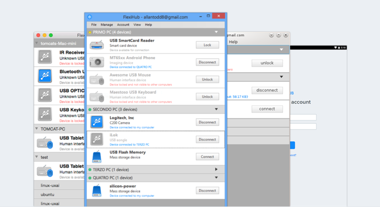Collapse TOMCAT-PC group in Mac window
380x207 pixels.
tap(36, 128)
